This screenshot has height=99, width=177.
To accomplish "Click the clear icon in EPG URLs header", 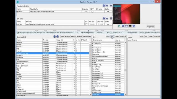I will 111,18.
